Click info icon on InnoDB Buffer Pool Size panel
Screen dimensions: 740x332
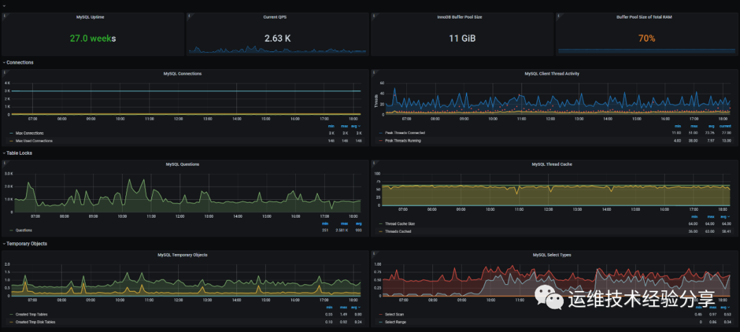[x=374, y=16]
